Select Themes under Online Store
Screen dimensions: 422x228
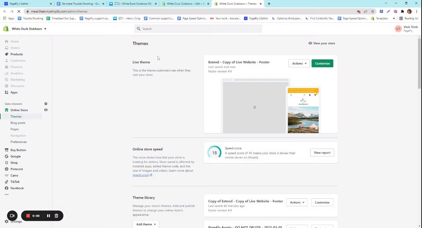click(x=16, y=117)
